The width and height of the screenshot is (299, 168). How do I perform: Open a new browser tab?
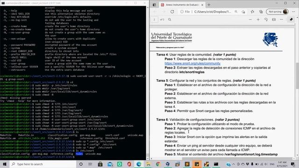click(209, 5)
